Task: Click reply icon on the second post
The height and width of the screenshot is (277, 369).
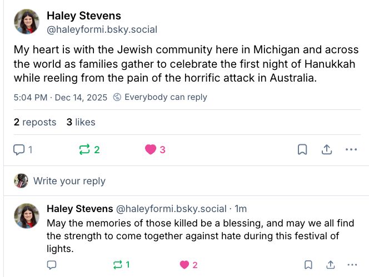Action: (52, 265)
